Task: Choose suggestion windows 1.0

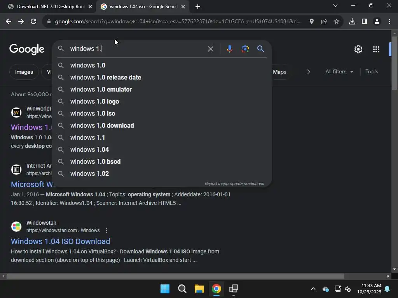Action: point(162,65)
